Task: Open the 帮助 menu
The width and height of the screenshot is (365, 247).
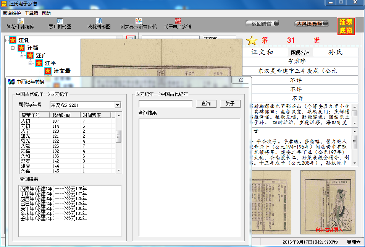Action: pyautogui.click(x=46, y=13)
